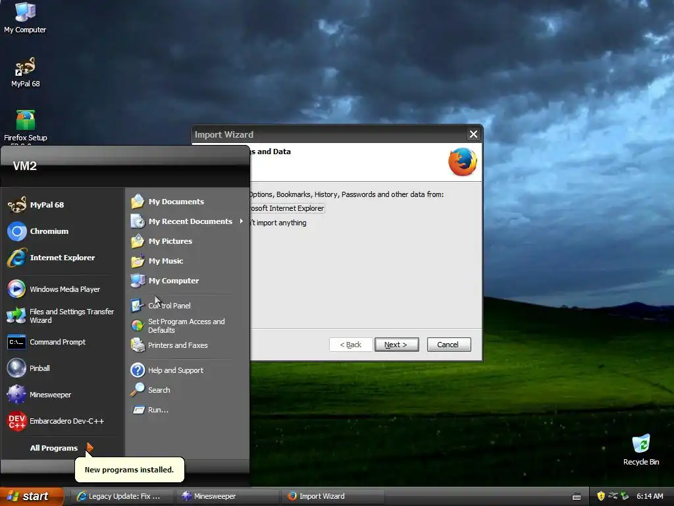674x506 pixels.
Task: Click the security shield tray icon
Action: pyautogui.click(x=601, y=496)
